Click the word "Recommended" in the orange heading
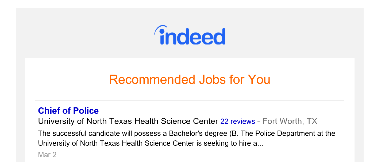The width and height of the screenshot is (385, 162). click(x=152, y=79)
